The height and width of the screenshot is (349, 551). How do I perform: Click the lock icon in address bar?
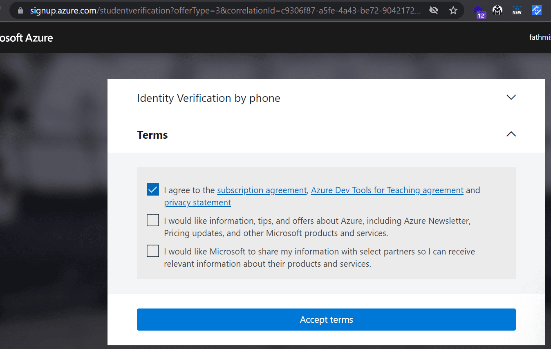20,11
